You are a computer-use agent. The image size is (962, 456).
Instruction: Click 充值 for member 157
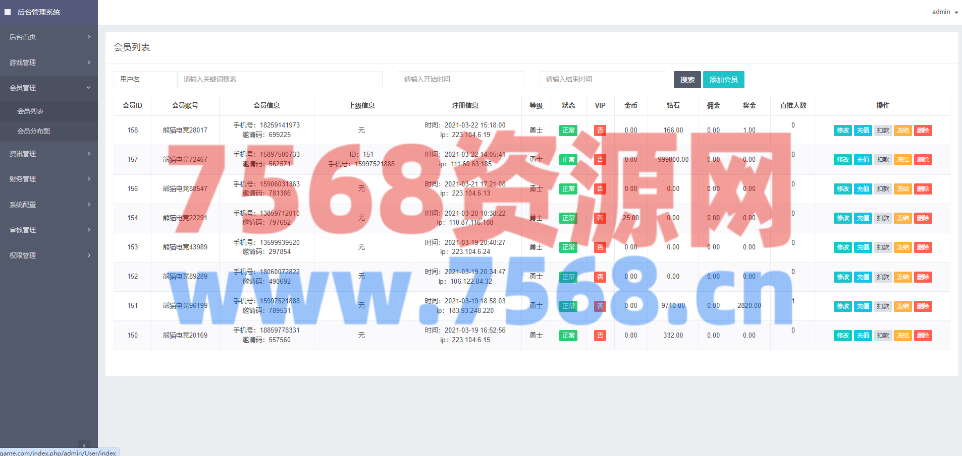[863, 160]
